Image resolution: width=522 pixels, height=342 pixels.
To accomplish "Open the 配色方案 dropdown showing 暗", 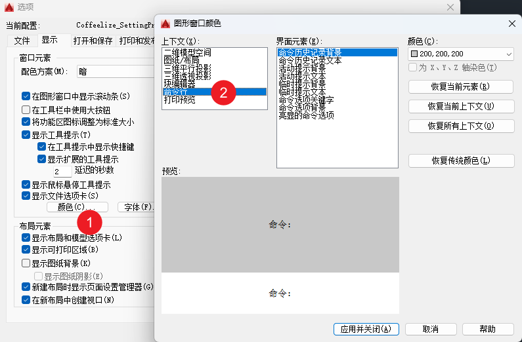I will (x=115, y=71).
